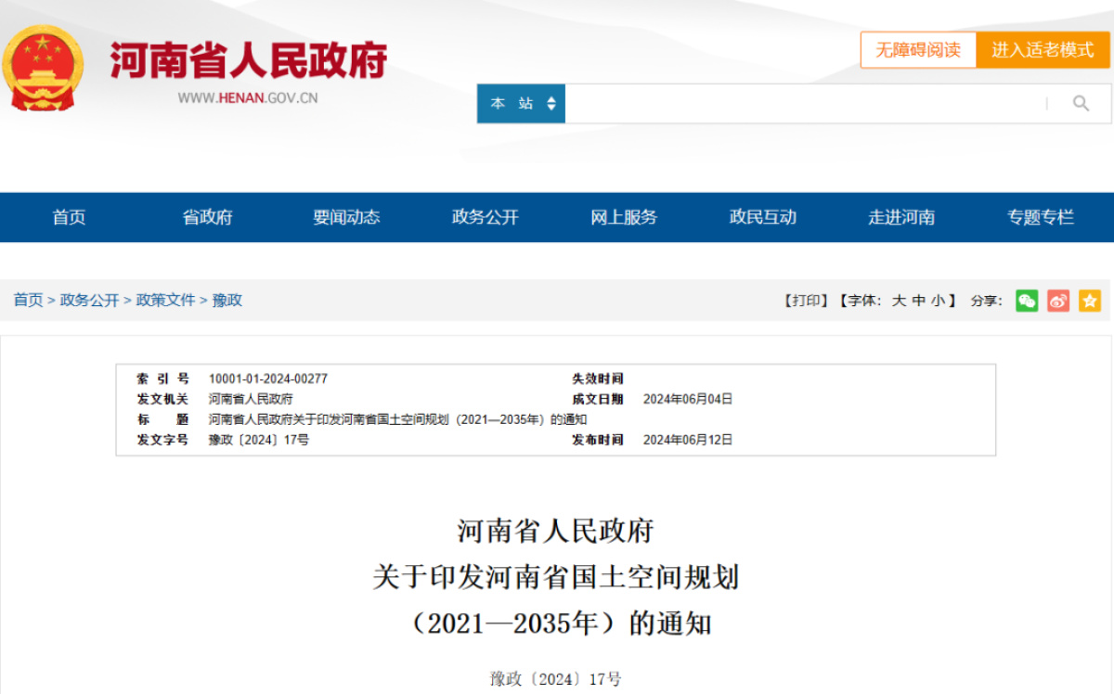Click the document number 豫政〔2024〕17号 under the heading

(556, 679)
